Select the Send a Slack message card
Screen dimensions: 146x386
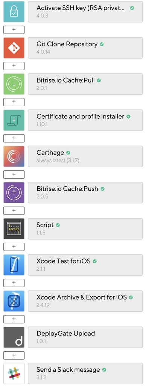click(x=85, y=374)
